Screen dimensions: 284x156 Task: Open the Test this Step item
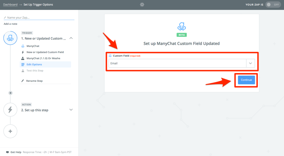[x=45, y=71]
